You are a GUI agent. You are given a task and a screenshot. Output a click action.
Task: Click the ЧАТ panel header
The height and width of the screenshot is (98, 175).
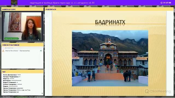pyautogui.click(x=22, y=72)
